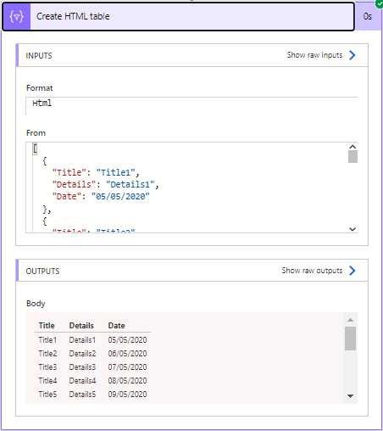Click the Body output scroll up arrow
The height and width of the screenshot is (431, 383).
(350, 320)
